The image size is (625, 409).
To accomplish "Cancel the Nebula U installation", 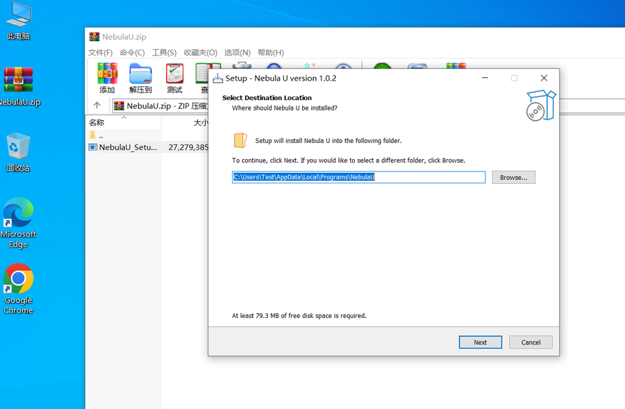I will pos(531,342).
